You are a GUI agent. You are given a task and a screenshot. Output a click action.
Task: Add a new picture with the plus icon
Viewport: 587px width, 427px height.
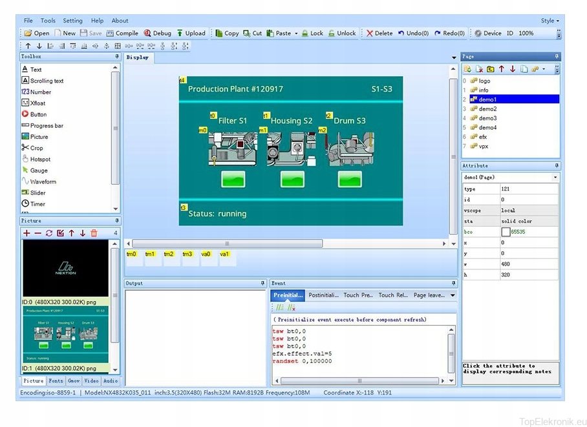point(27,233)
